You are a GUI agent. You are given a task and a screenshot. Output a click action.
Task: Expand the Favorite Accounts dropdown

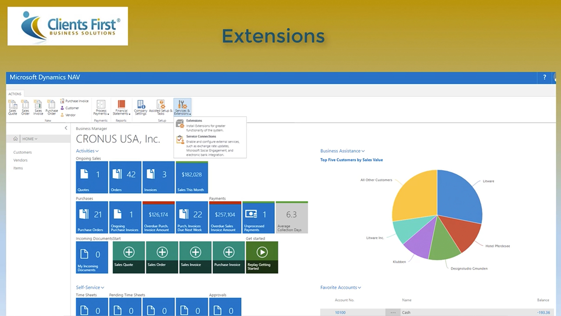pos(340,287)
